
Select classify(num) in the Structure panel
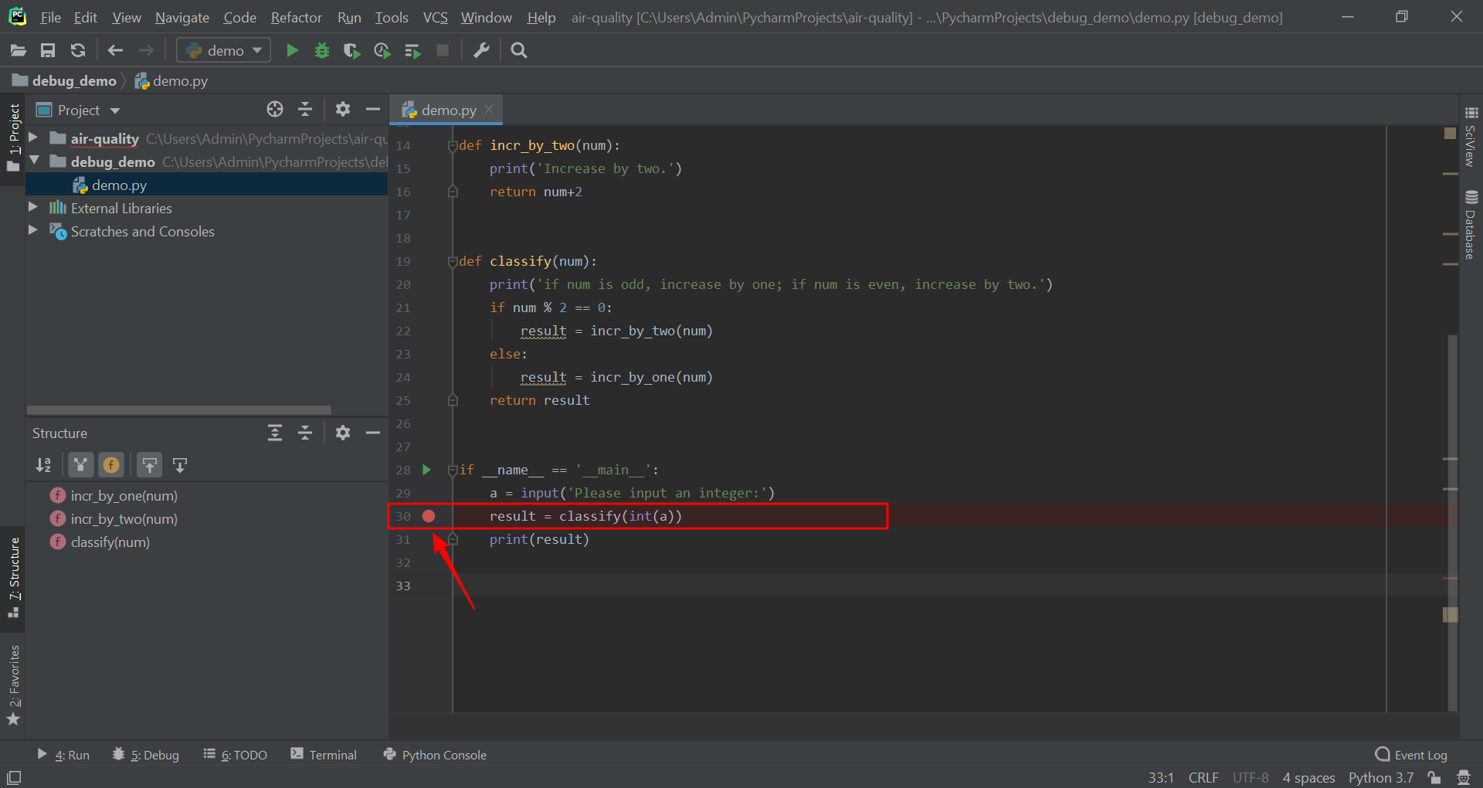pos(109,542)
